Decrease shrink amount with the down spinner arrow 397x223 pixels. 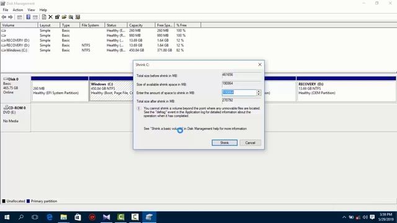point(259,94)
